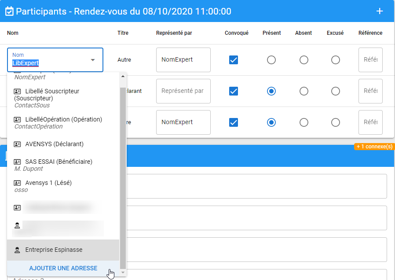Click AJOUTER UNE ADRESSE button
This screenshot has width=395, height=280.
63,268
